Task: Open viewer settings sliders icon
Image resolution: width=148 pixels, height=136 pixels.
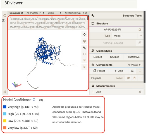Action: point(84,60)
